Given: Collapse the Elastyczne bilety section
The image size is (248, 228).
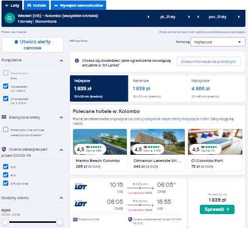Looking at the screenshot, I should [x=61, y=118].
